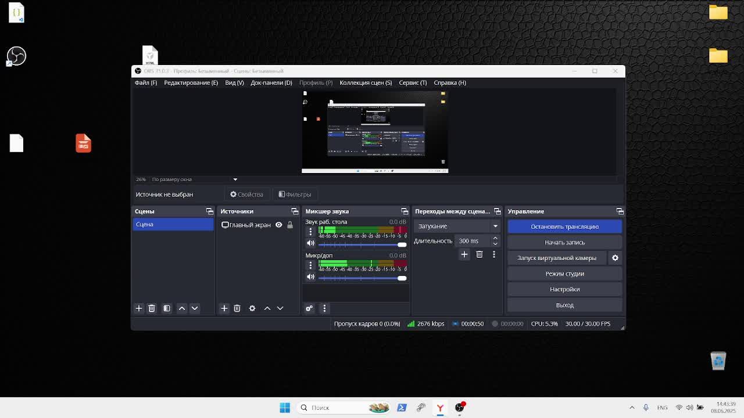
Task: Add a new source in Источники panel
Action: (224, 308)
